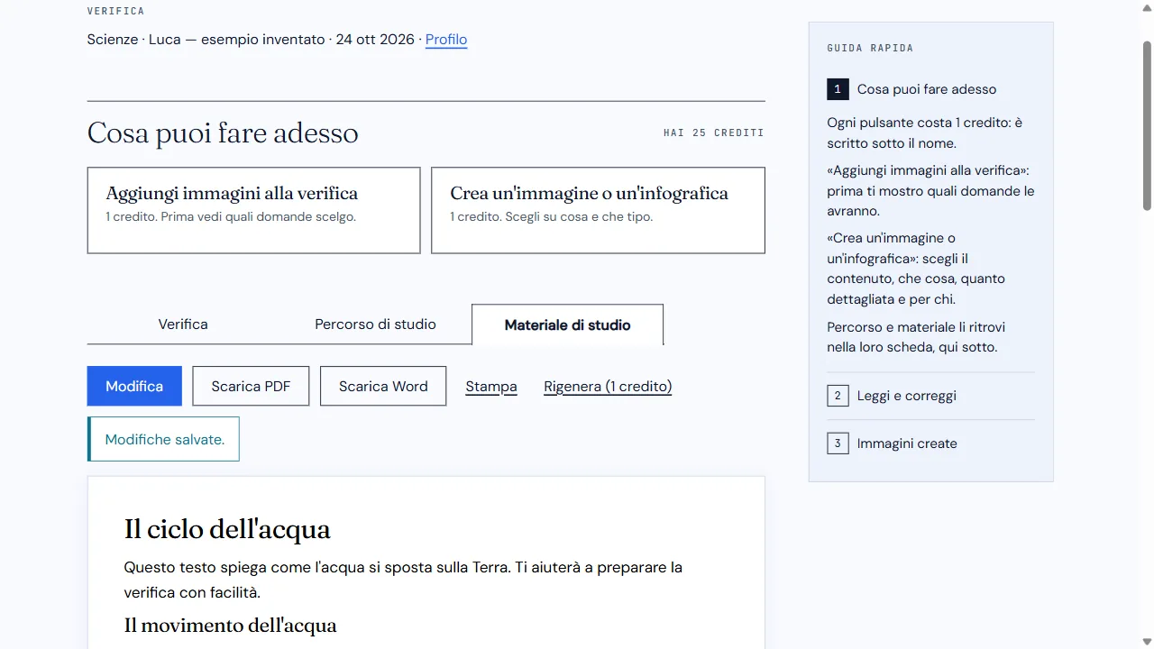
Task: Click the 'VERIFICA' label at top
Action: pos(115,11)
